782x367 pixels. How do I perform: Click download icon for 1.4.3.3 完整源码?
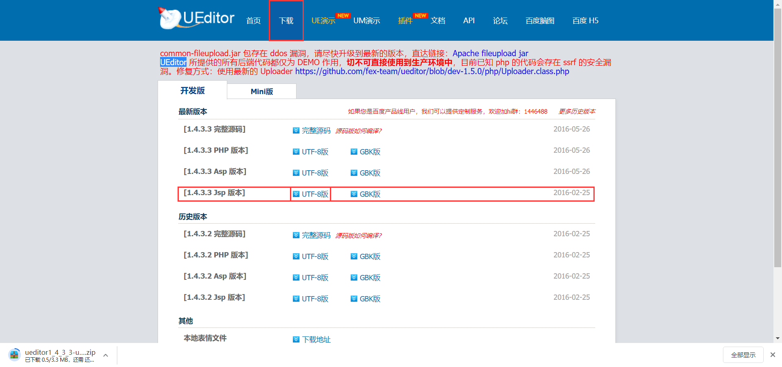296,131
